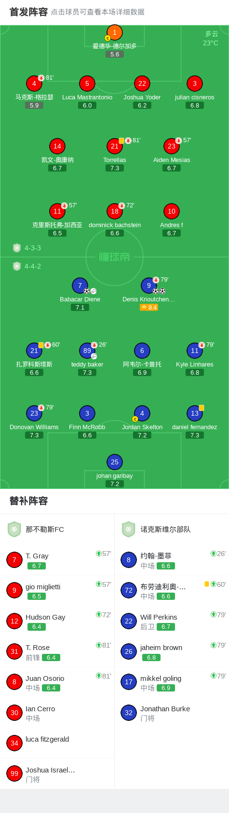Tap johan garibay number 25 goalkeeper icon
The height and width of the screenshot is (813, 229).
115,462
